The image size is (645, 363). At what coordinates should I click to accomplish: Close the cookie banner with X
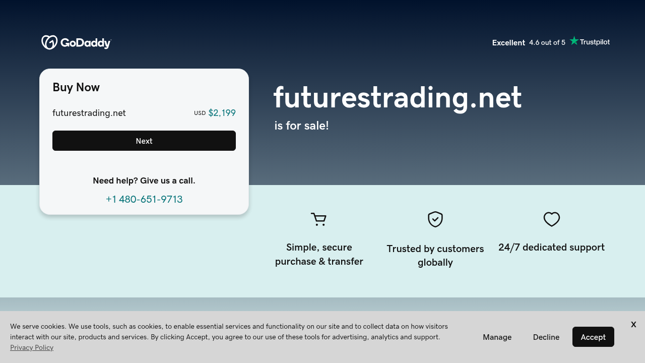[633, 325]
